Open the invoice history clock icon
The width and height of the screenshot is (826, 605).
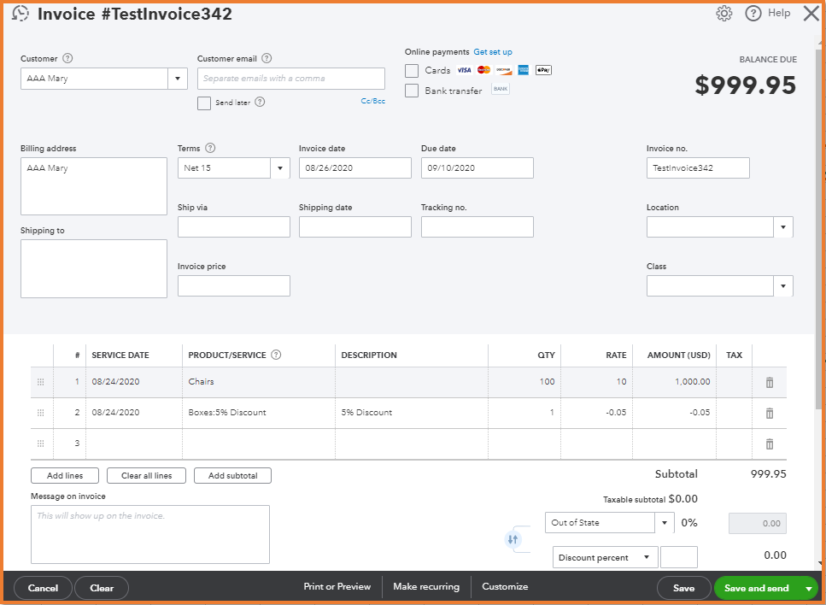tap(20, 13)
